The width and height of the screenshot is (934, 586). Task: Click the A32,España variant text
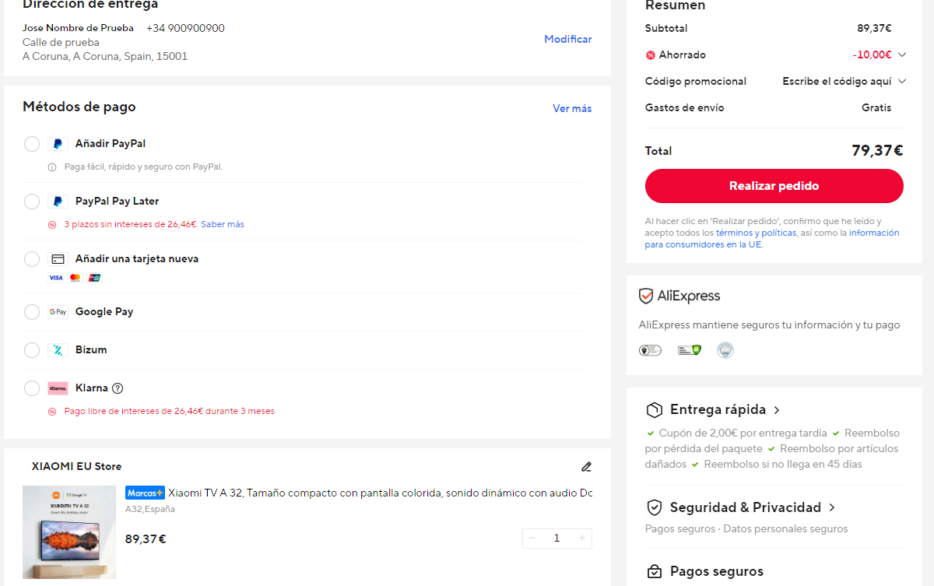tap(150, 510)
